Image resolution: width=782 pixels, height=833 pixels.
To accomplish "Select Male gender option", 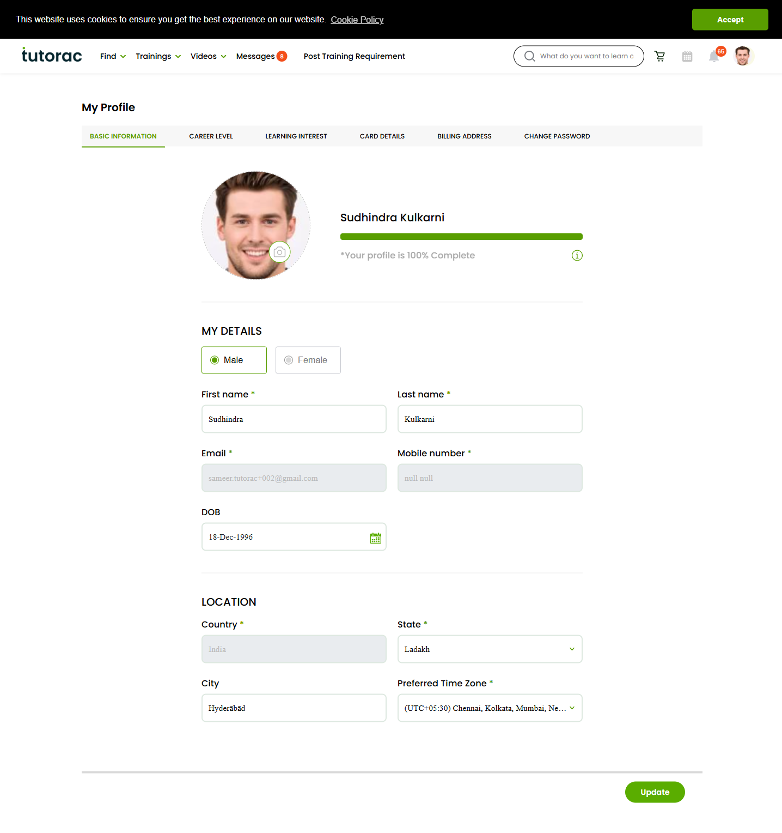I will (x=234, y=360).
